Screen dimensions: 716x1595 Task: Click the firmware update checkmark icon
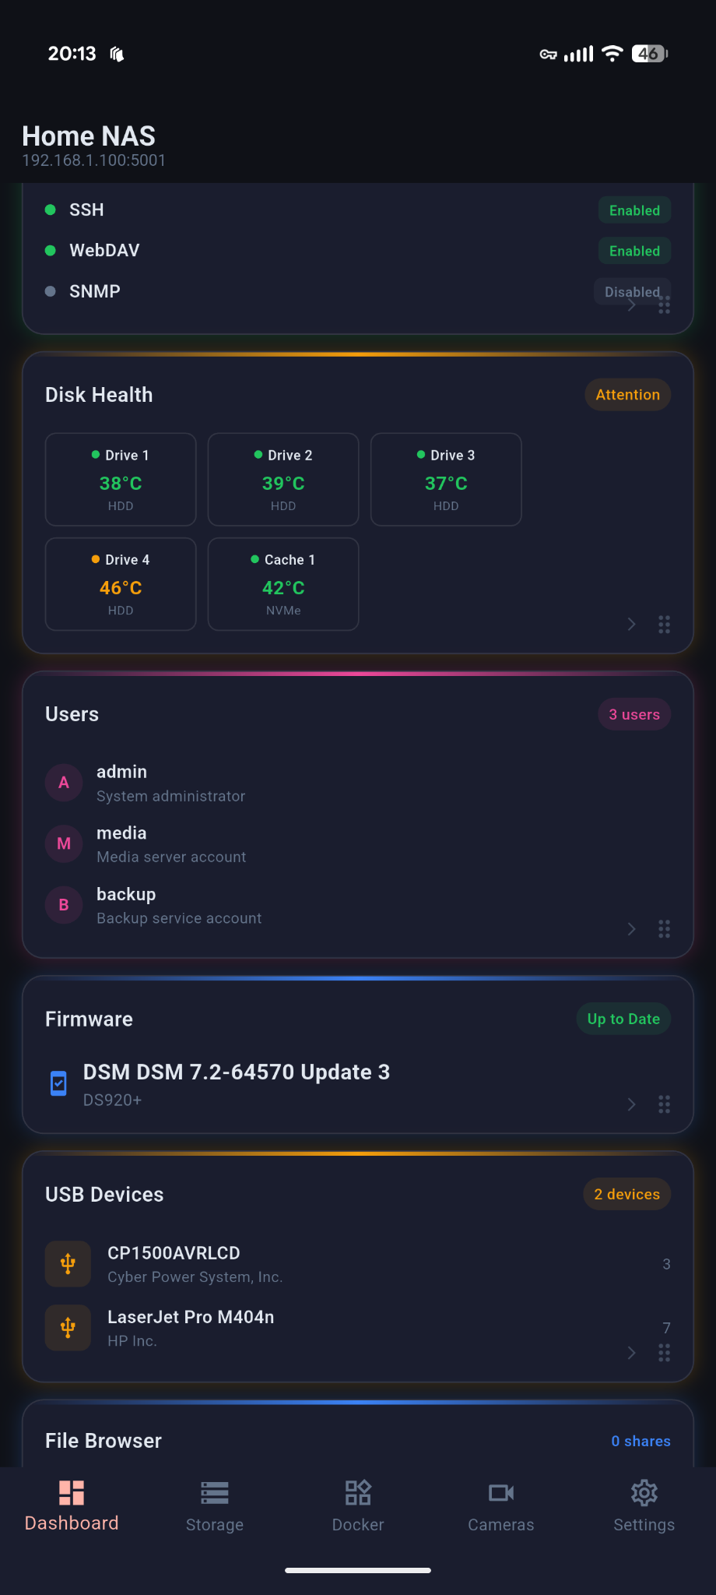57,1083
